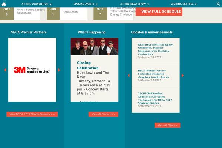Open the search magnifier icon
The image size is (222, 148).
coord(218,4)
